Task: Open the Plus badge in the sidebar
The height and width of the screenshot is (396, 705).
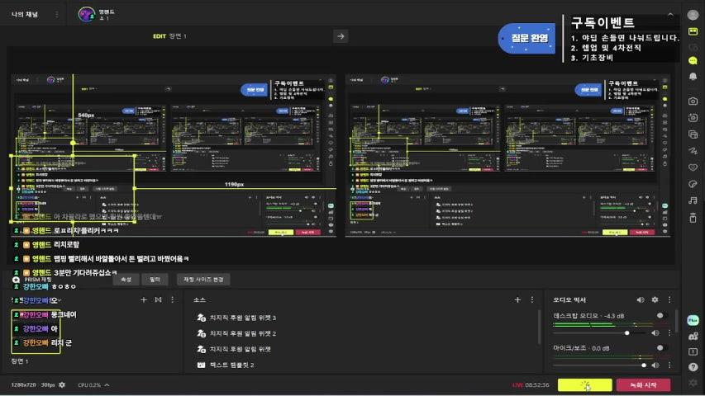Action: [x=693, y=320]
